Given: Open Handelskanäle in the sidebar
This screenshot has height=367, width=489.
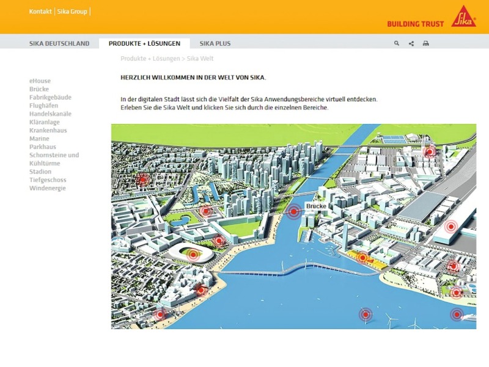Looking at the screenshot, I should (x=51, y=114).
